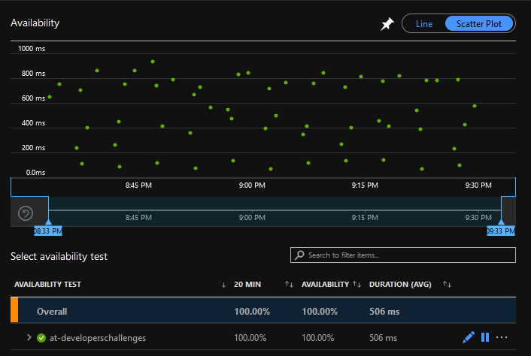
Task: Click the AVAILABILITY column header text
Action: point(325,285)
